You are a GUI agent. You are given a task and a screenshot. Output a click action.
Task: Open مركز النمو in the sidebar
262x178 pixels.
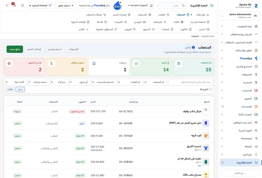240,155
